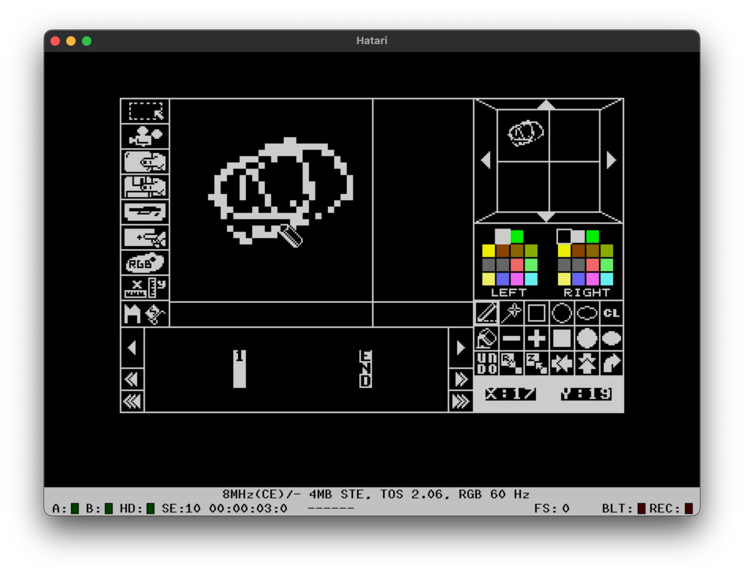Open the X/Y ruler size settings
This screenshot has height=574, width=744.
tap(145, 288)
